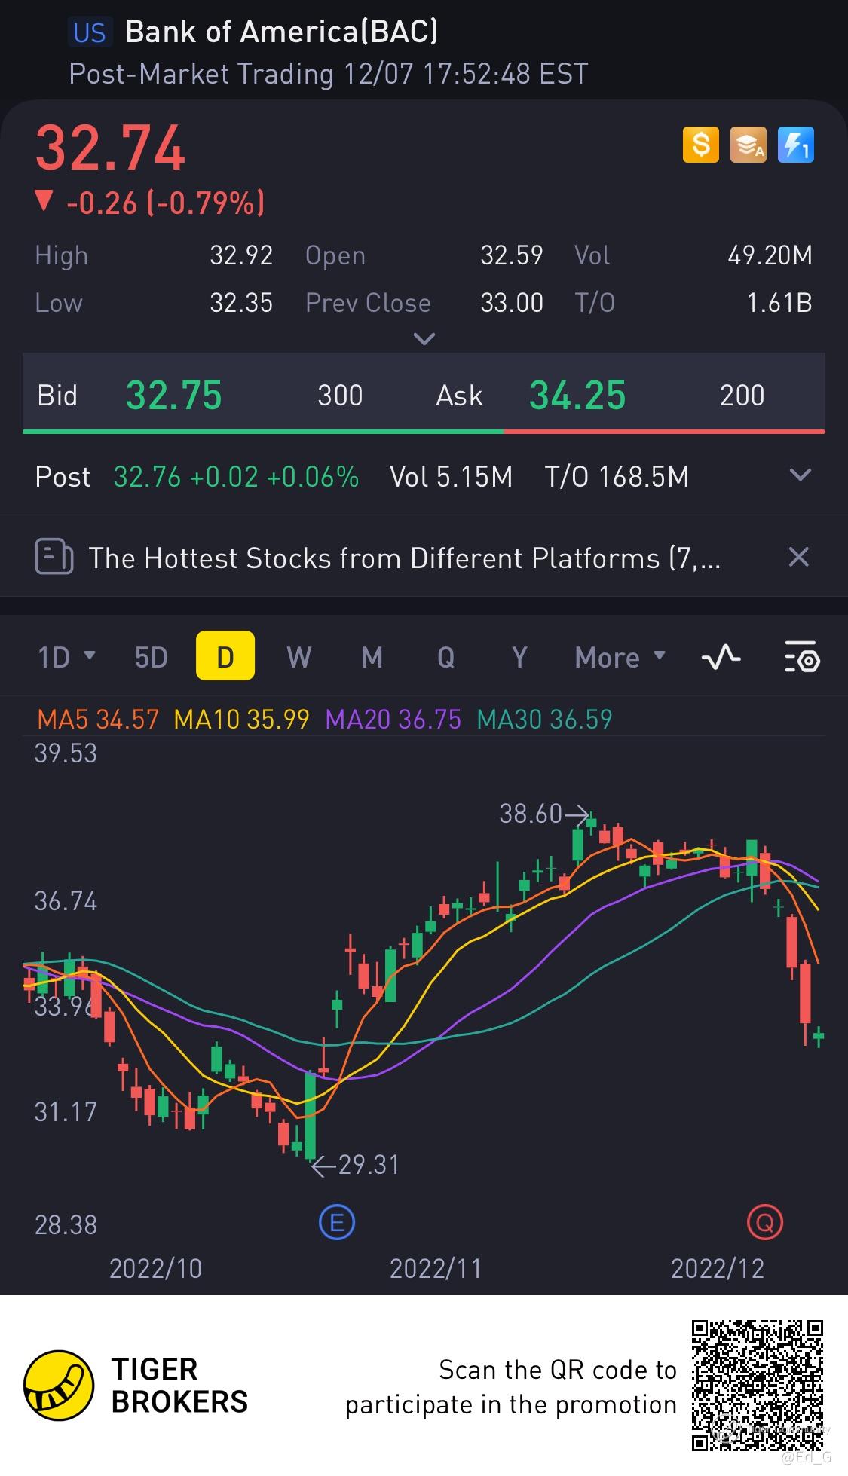Tap the yellow dollar sign icon

pos(700,144)
